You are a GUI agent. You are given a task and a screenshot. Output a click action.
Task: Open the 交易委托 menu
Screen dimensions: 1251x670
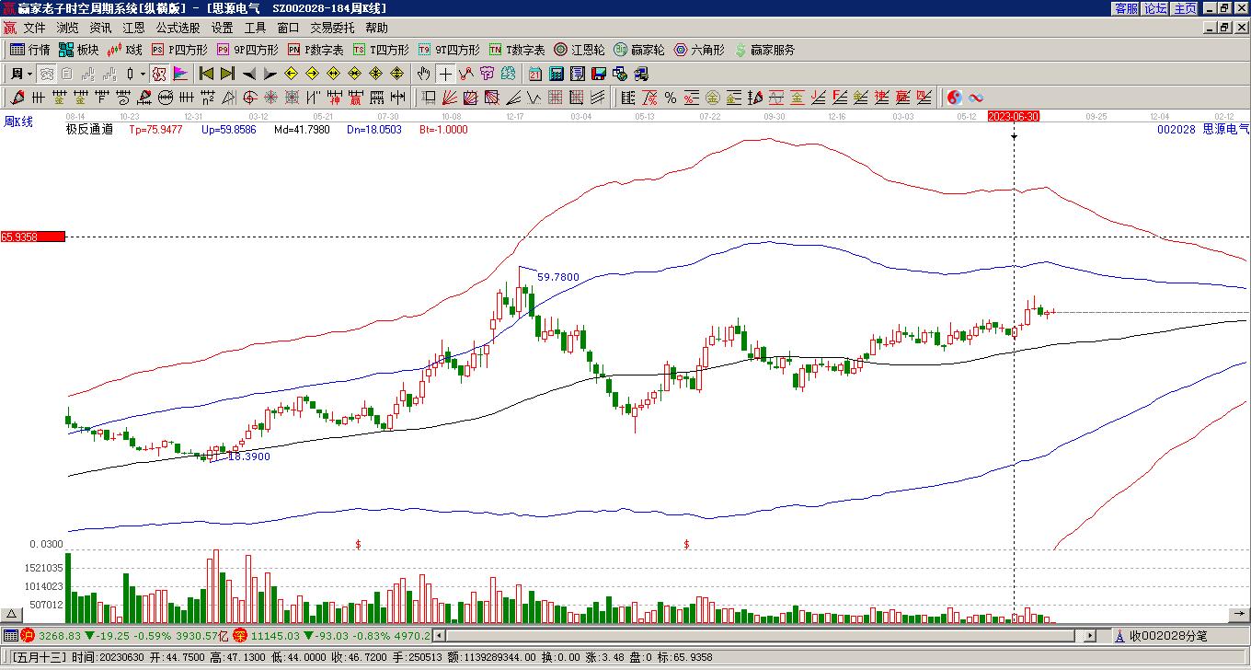tap(332, 29)
